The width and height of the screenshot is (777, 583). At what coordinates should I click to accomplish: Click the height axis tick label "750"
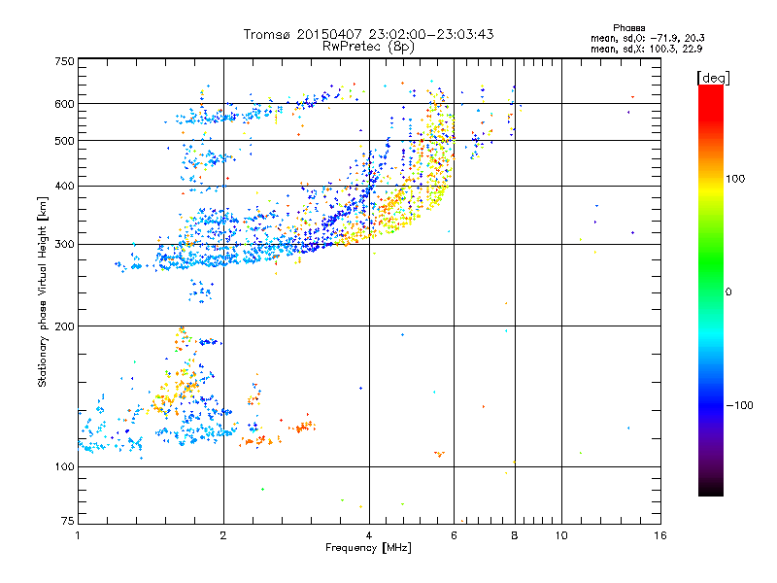pyautogui.click(x=64, y=61)
